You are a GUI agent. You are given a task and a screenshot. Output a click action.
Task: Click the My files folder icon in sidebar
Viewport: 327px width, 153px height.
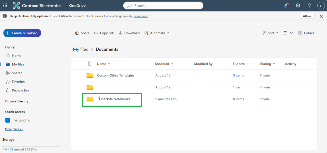tap(8, 64)
